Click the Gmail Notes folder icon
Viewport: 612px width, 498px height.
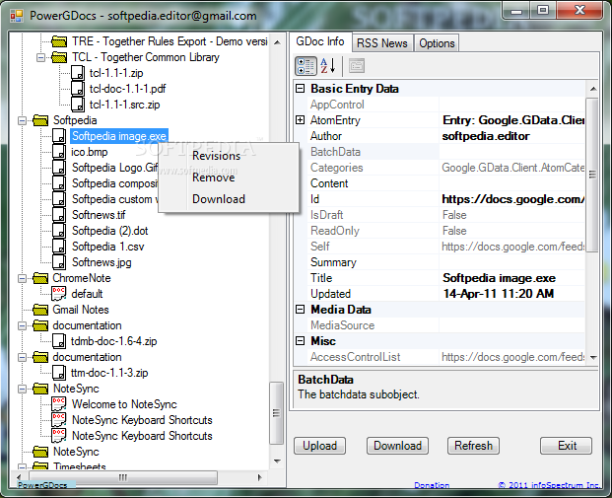pyautogui.click(x=40, y=310)
